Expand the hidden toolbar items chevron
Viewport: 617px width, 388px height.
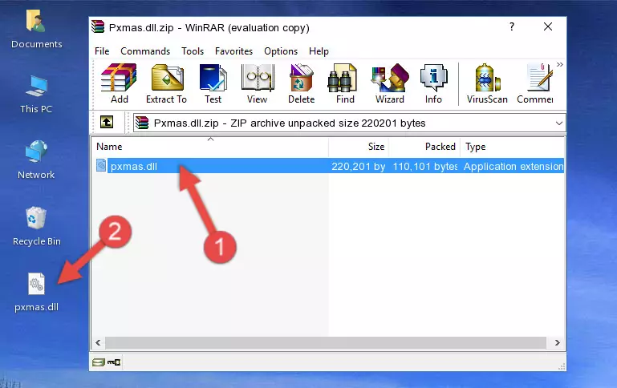559,64
